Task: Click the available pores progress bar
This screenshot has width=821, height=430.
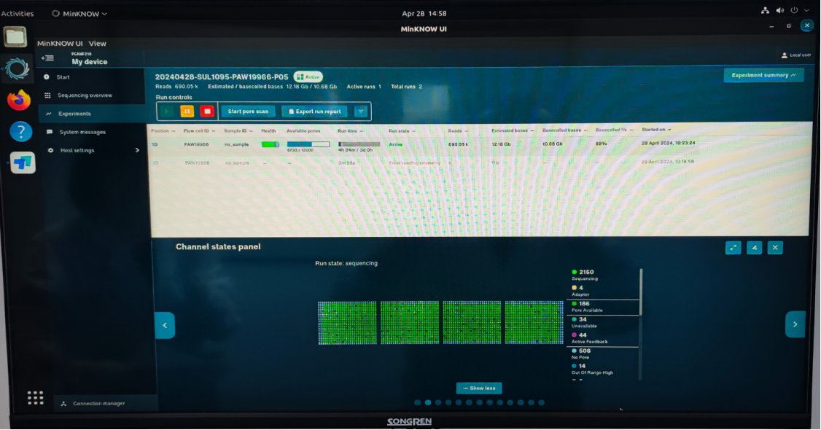Action: tap(308, 144)
